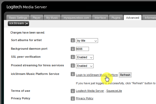
Task: Click info icon beside Privacy Policy label
Action: coord(73,99)
